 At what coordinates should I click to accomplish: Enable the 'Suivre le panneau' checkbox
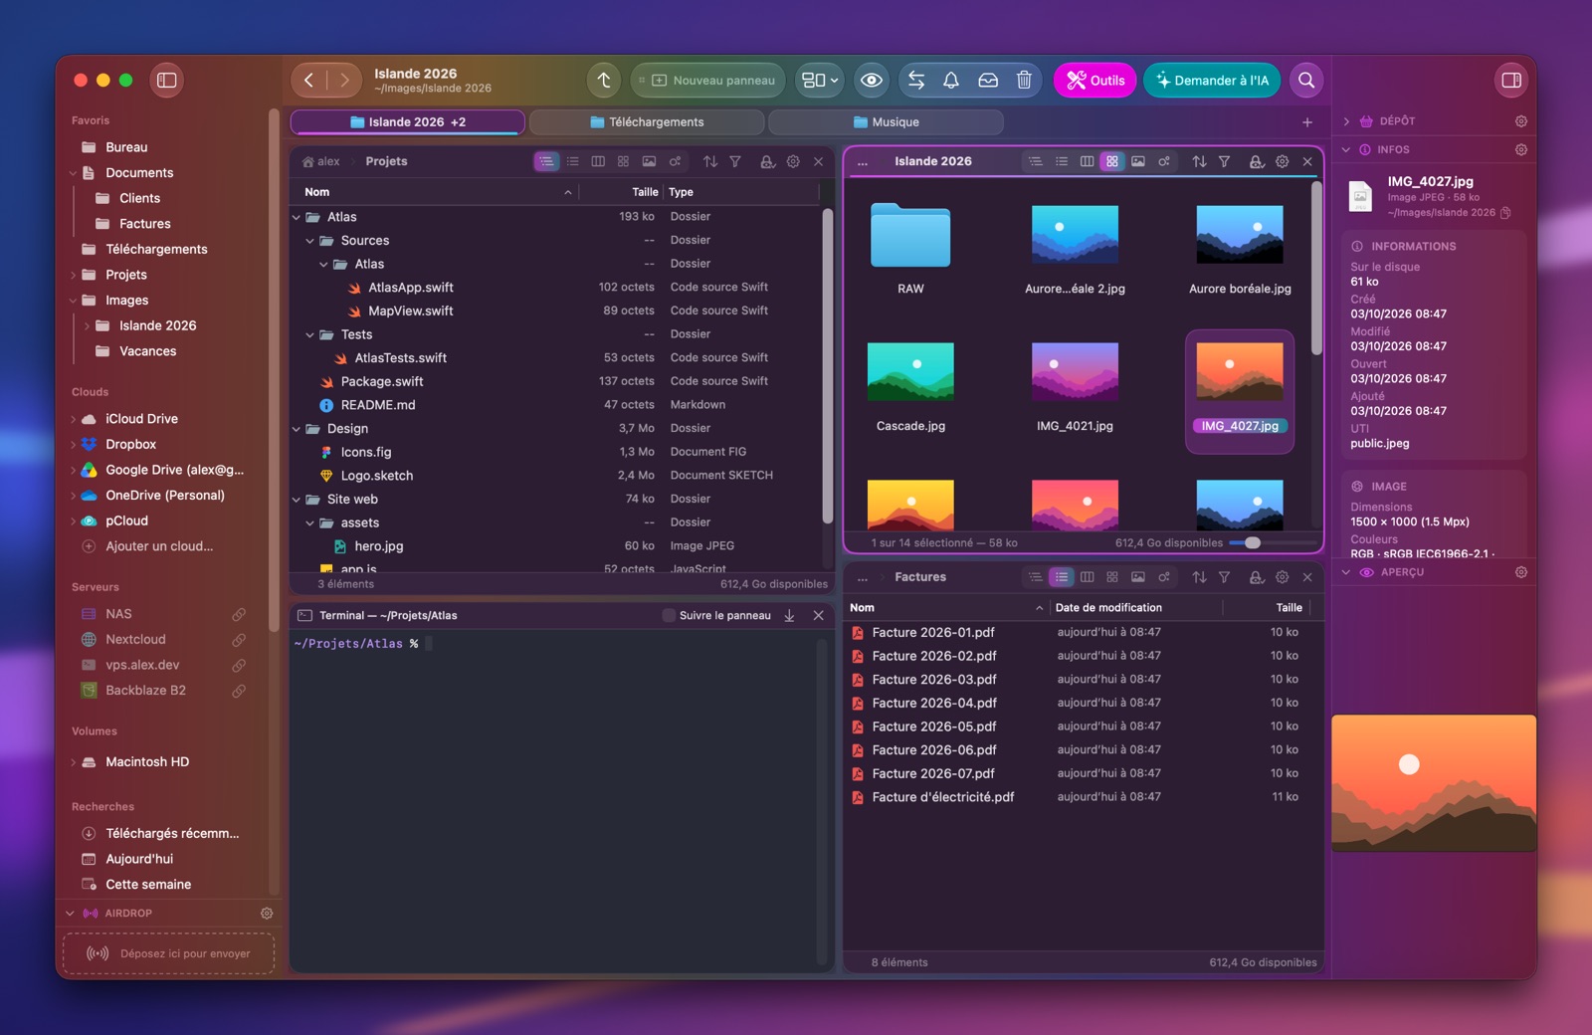click(669, 616)
